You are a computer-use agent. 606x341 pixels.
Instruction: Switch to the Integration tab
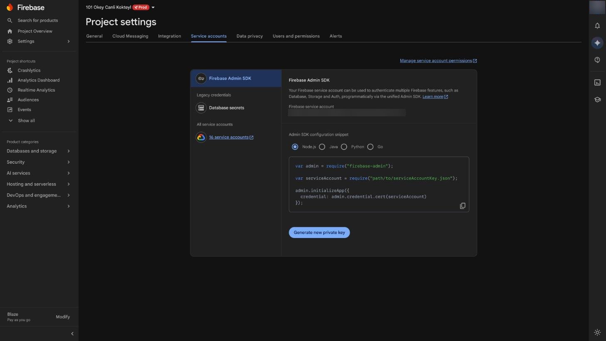(169, 36)
